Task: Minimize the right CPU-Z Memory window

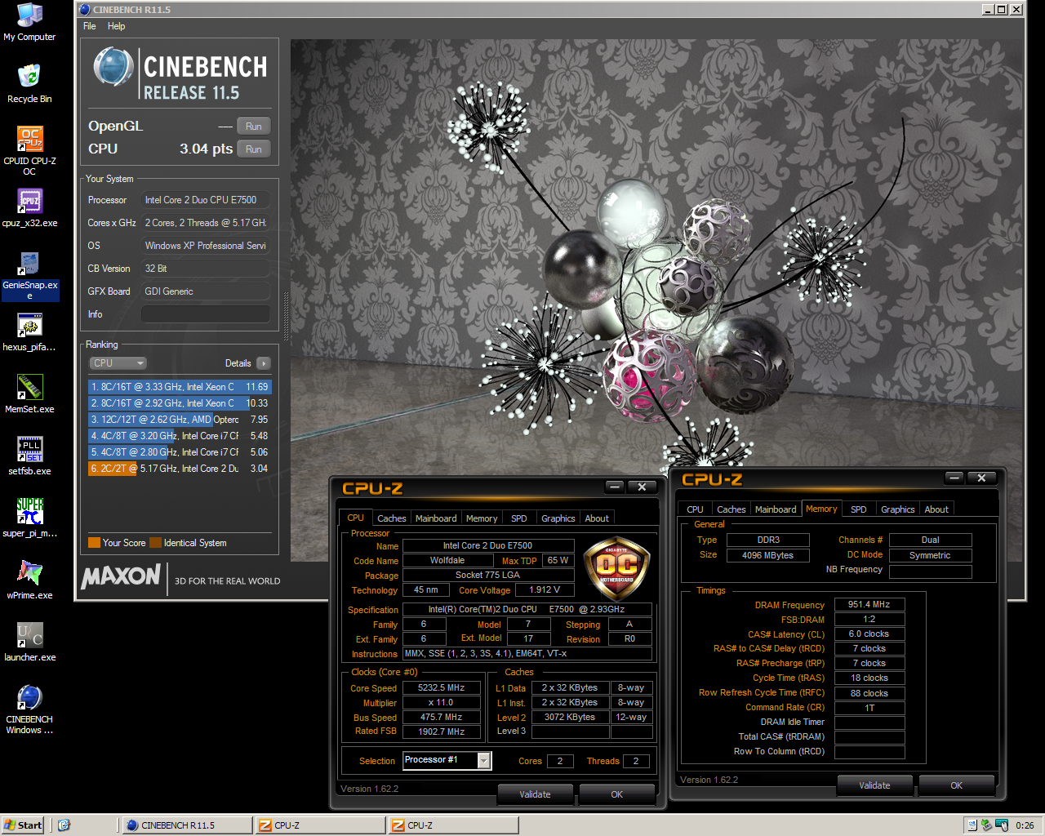Action: (954, 478)
